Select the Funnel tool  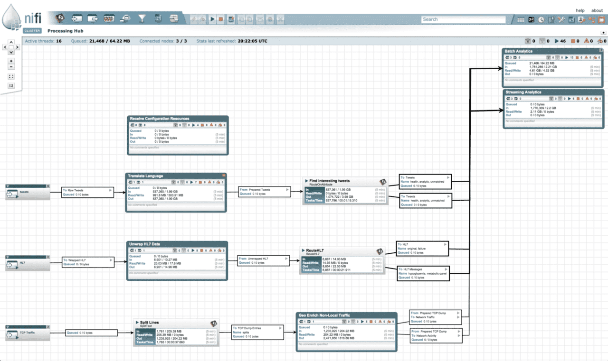point(142,19)
